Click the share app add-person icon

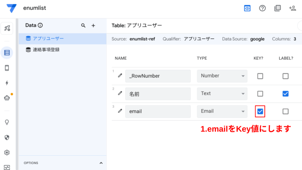click(292, 8)
